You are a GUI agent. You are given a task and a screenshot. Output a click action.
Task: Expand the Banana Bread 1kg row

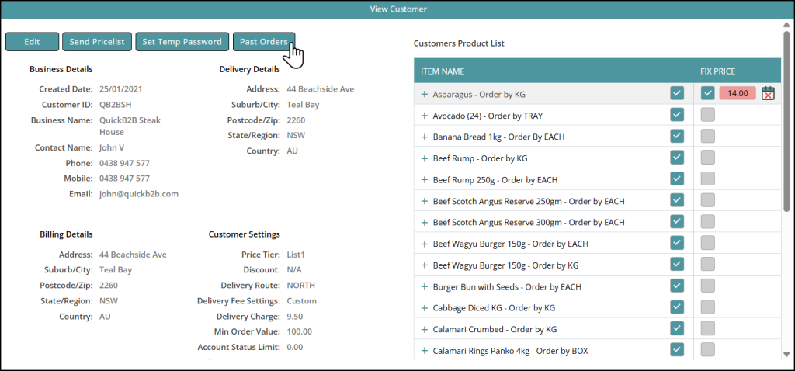coord(424,137)
